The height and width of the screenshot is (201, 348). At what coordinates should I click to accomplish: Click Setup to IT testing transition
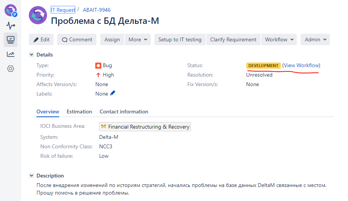(x=180, y=39)
